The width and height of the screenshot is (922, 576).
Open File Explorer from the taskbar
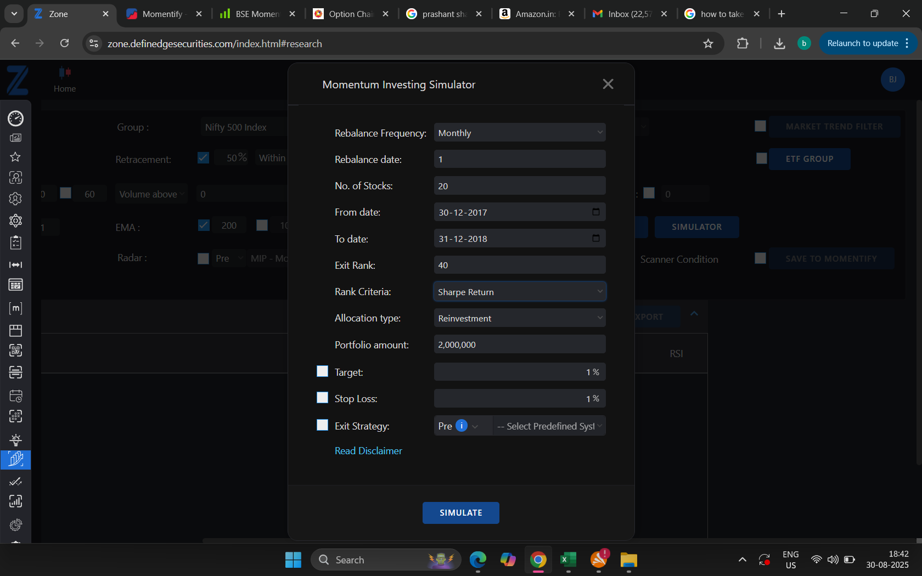628,560
